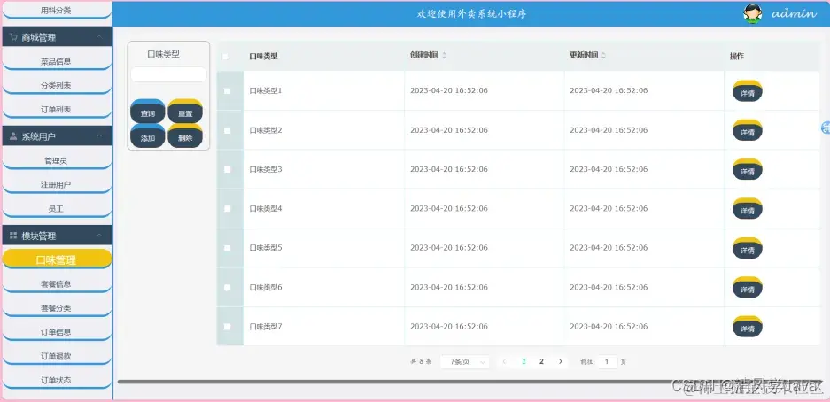Check the box for 口味类型3
Screen dimensions: 830x402
[x=227, y=169]
